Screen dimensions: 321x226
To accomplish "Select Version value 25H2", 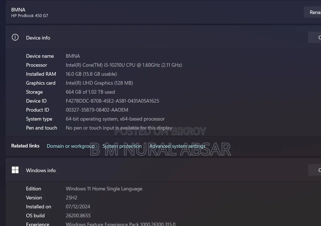I will point(71,198).
